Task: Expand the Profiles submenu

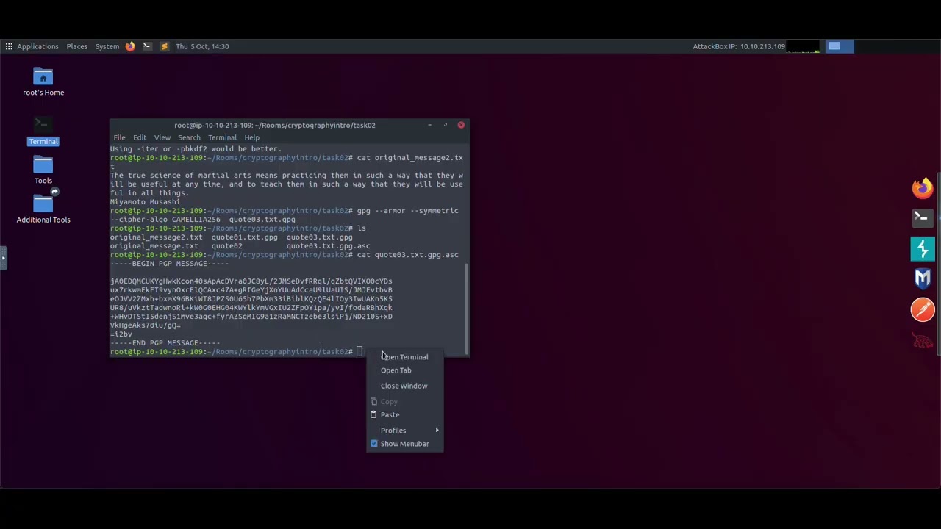Action: tap(404, 431)
